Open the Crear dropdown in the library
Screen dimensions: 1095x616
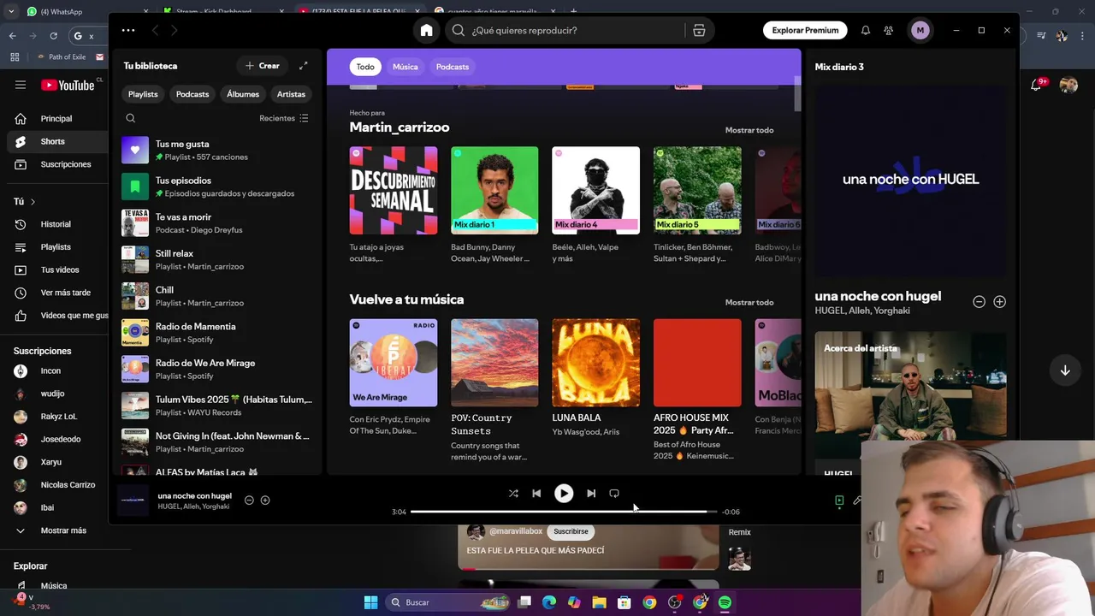pyautogui.click(x=263, y=66)
